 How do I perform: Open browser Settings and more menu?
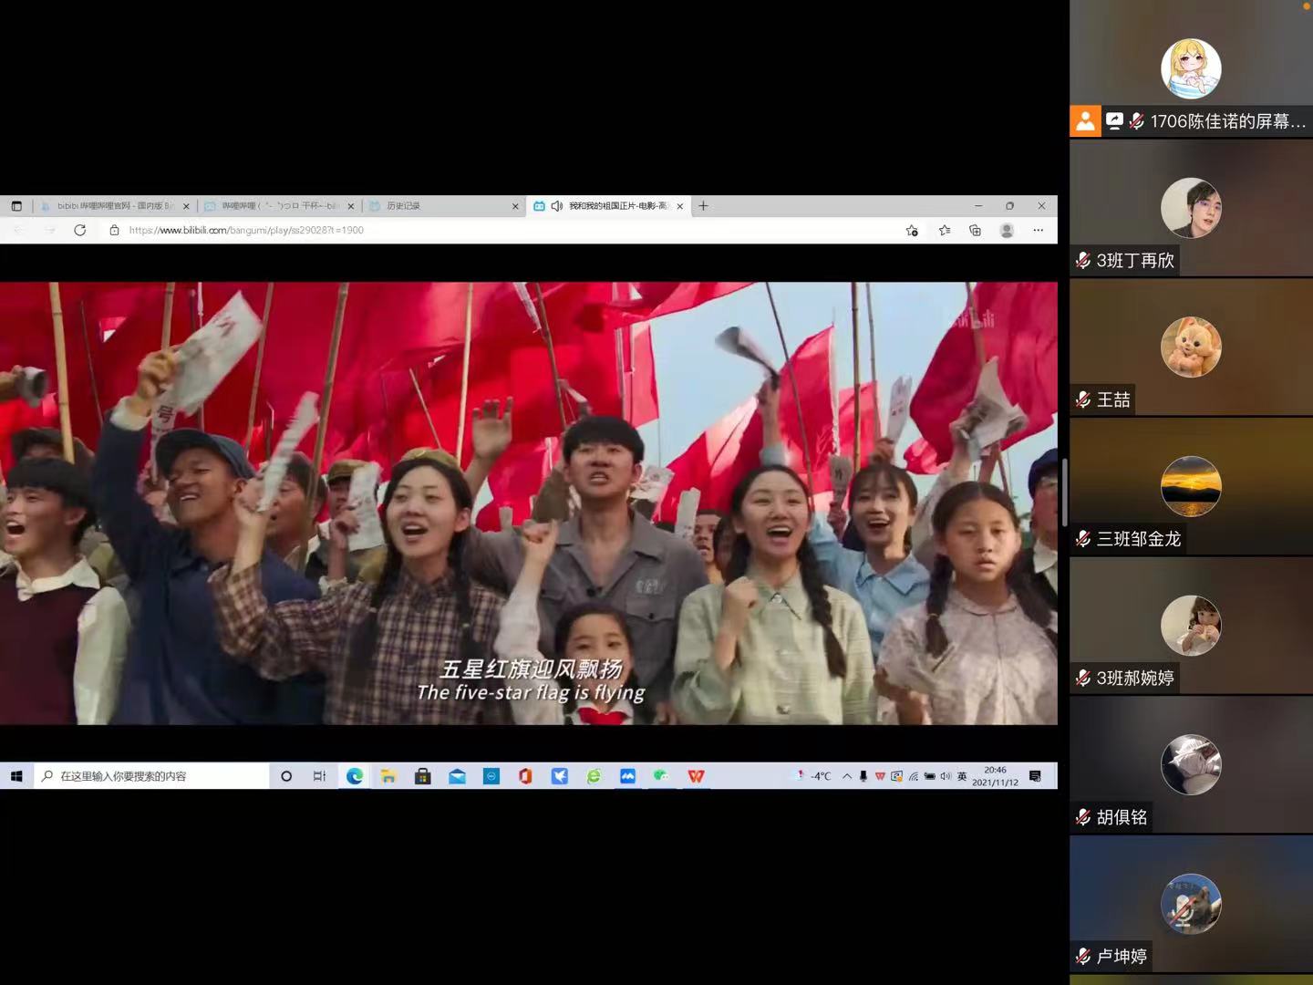(x=1038, y=231)
